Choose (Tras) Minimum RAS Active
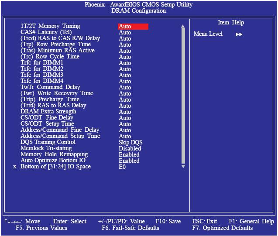This screenshot has height=236, width=278. (x=58, y=51)
